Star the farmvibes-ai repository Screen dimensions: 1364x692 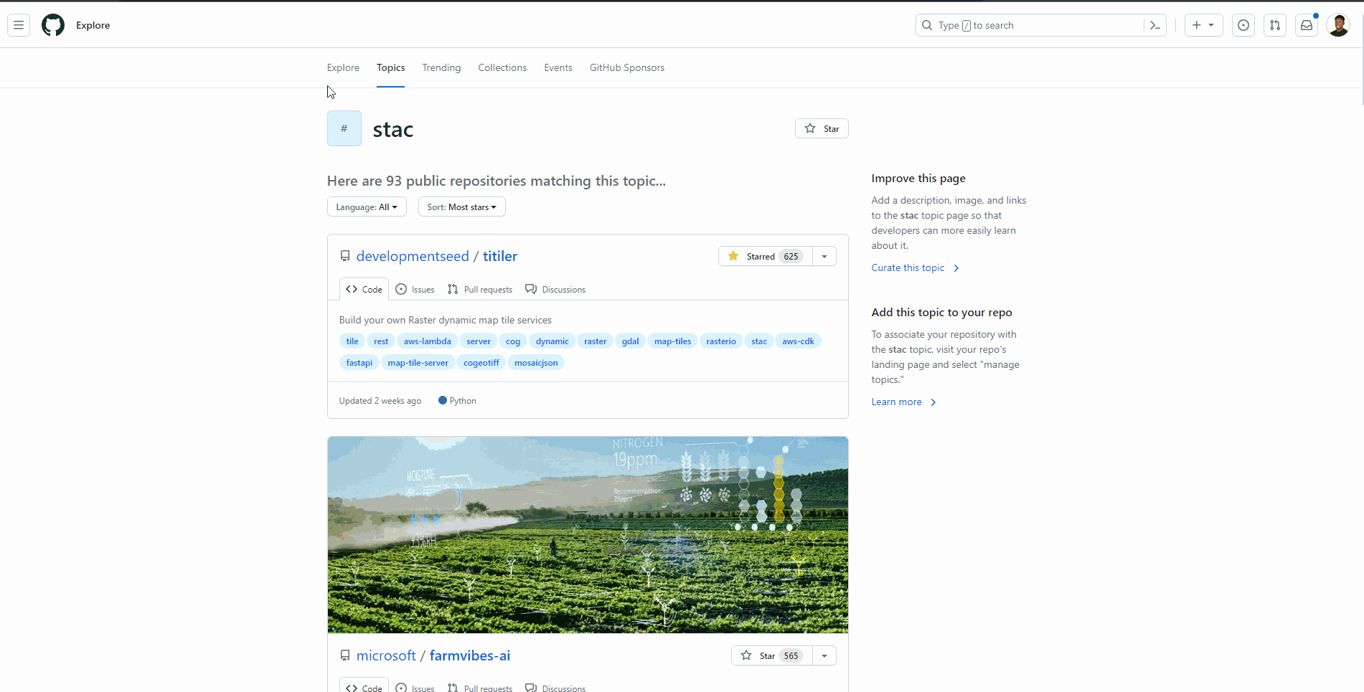tap(771, 655)
